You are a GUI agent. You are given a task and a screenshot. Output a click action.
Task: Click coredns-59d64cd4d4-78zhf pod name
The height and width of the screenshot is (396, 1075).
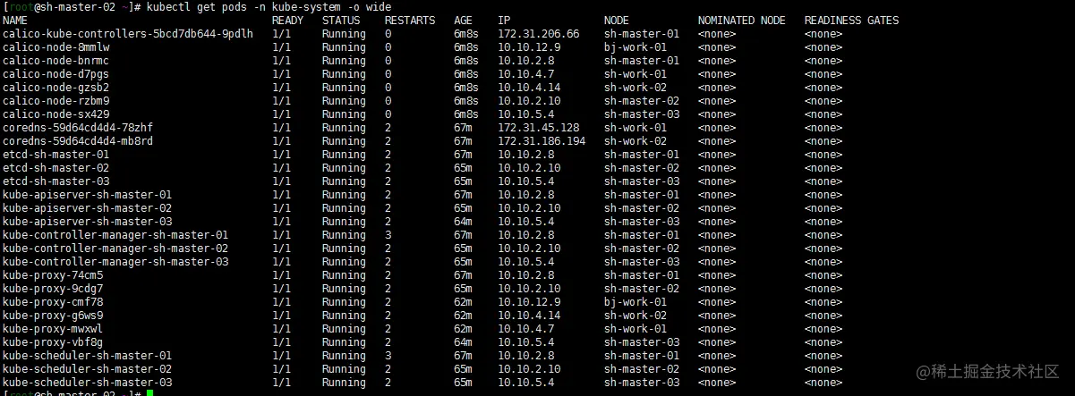tap(78, 128)
